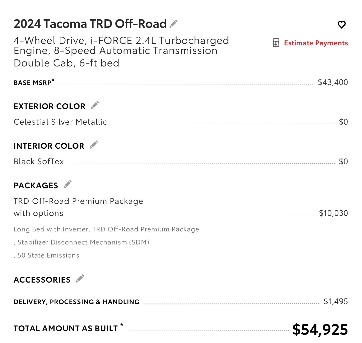
Task: Edit the Packages selection
Action: pyautogui.click(x=67, y=184)
